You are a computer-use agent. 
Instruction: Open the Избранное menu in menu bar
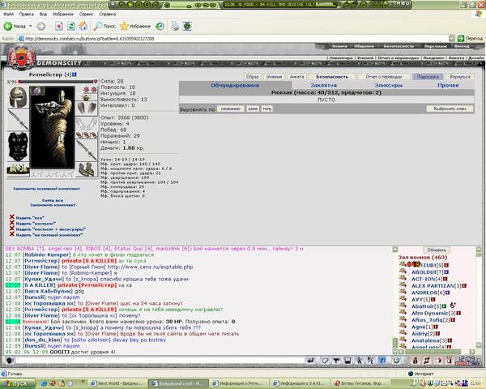(x=63, y=14)
